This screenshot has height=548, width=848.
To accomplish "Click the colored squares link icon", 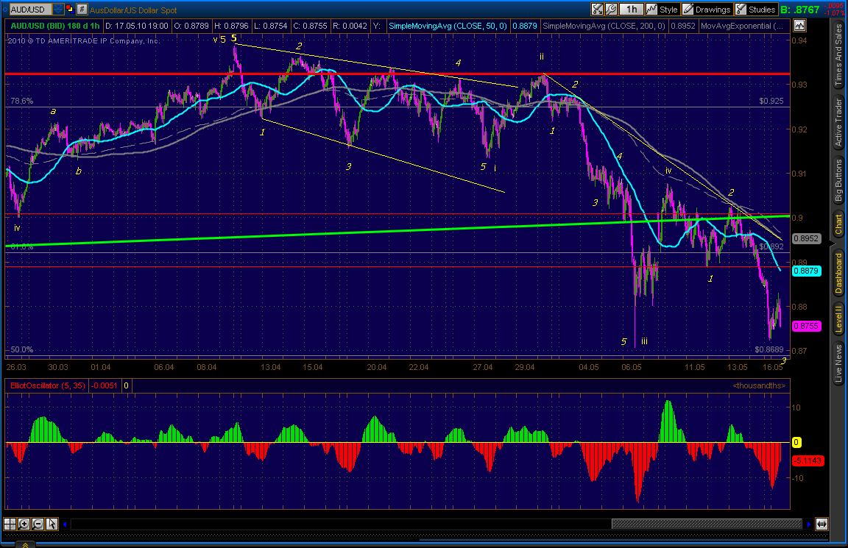I will (70, 9).
